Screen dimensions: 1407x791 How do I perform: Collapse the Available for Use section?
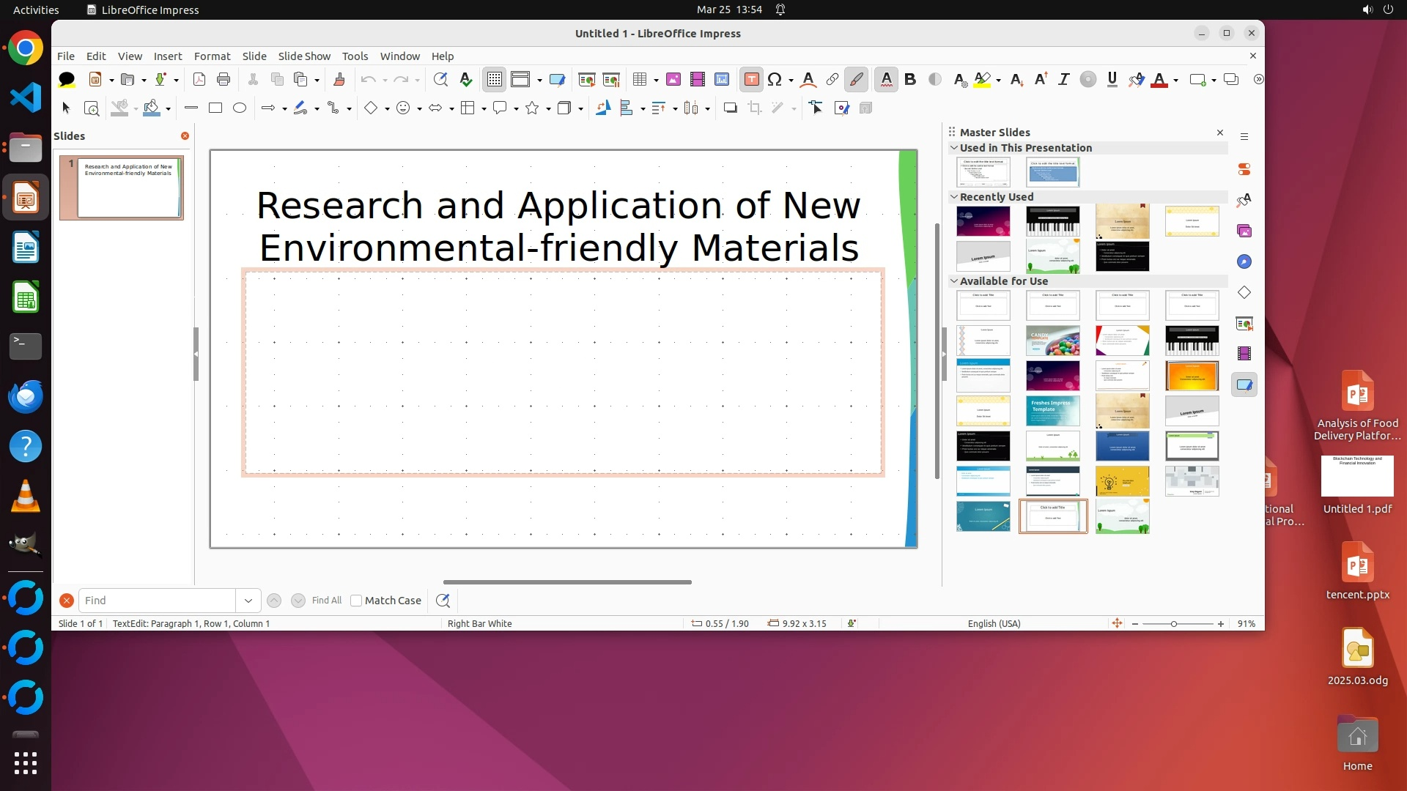[x=954, y=281]
